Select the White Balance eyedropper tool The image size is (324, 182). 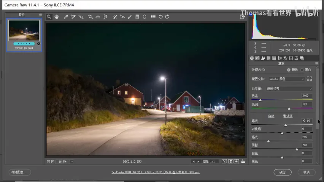pos(66,17)
